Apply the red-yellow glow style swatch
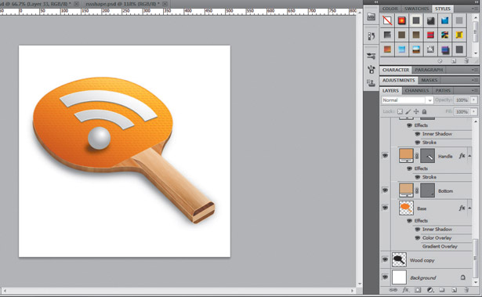482x297 pixels. coord(401,20)
